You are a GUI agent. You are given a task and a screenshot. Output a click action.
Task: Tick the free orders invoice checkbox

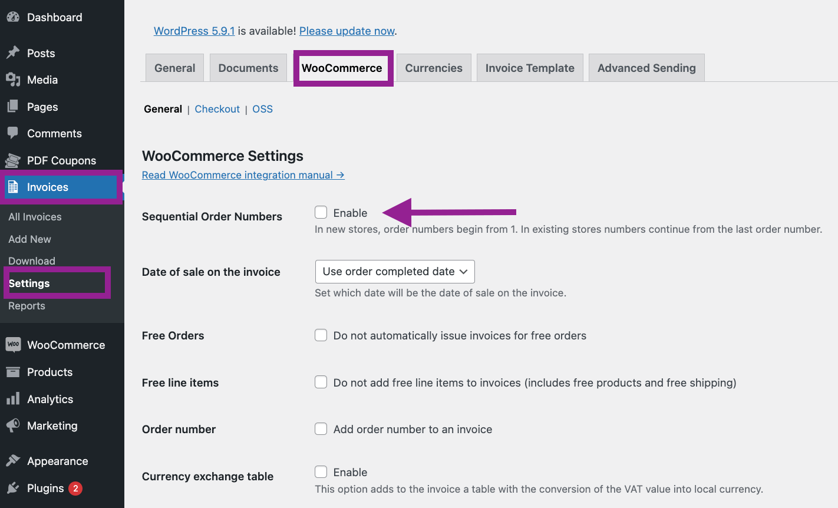[x=321, y=335]
